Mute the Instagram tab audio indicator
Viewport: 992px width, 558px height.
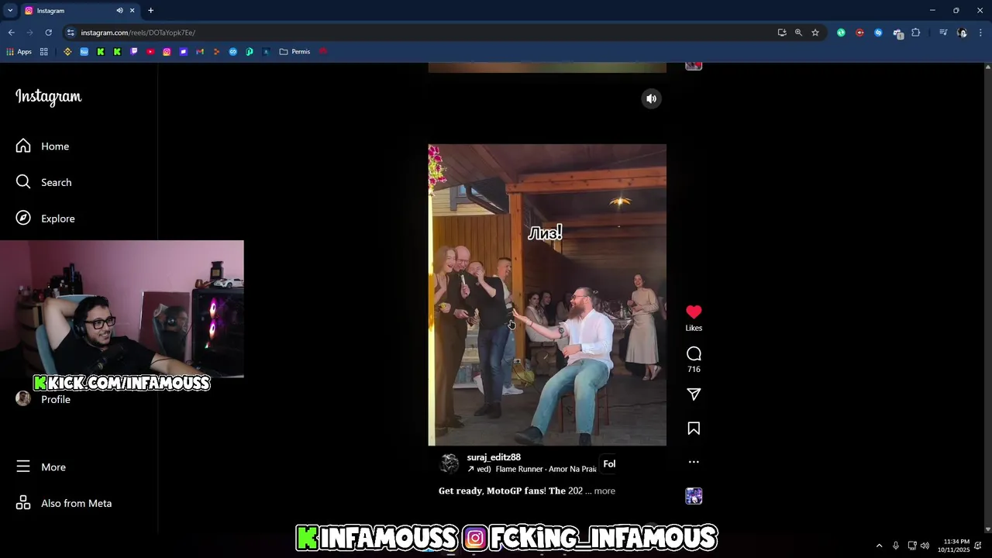119,10
